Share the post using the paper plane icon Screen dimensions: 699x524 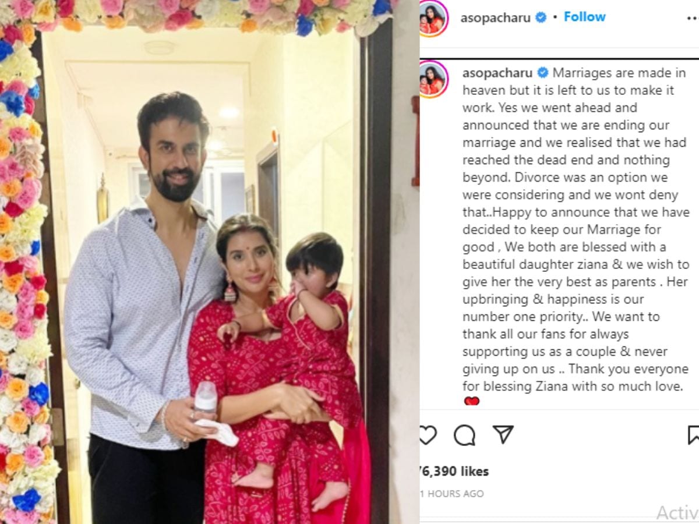coord(503,434)
